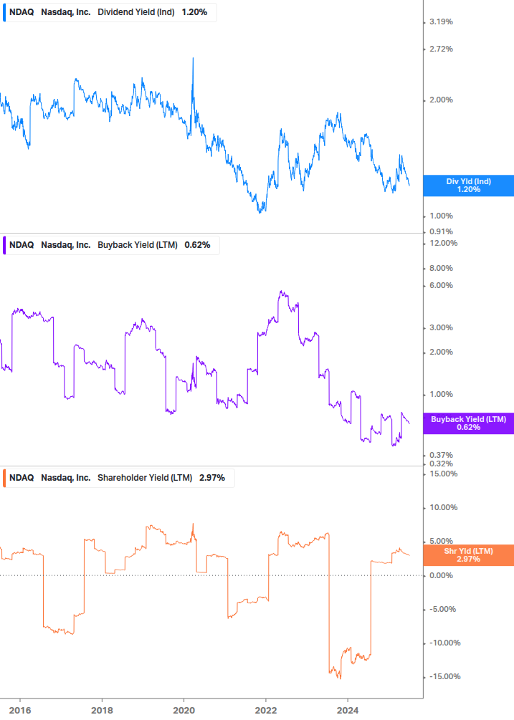Click the 6.00% axis label in buyback chart
The height and width of the screenshot is (720, 514).
441,285
